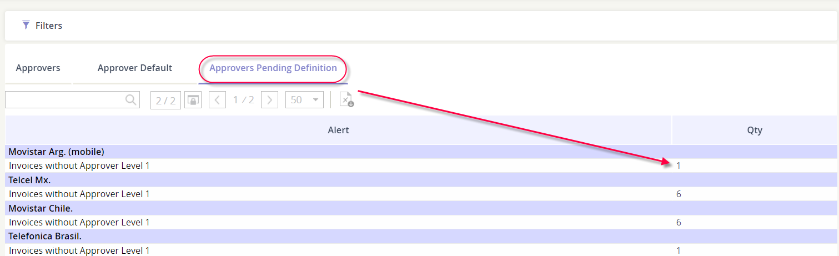Click Invoices without Approver under Telefonica Brasil
This screenshot has width=839, height=256.
(79, 250)
